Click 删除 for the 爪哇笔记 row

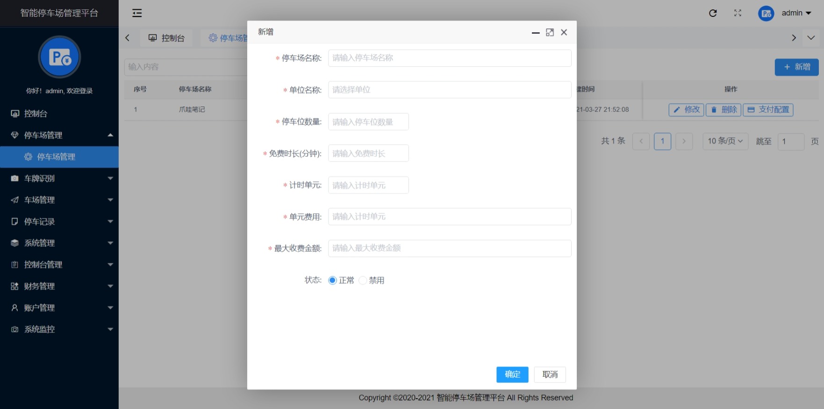pos(724,110)
